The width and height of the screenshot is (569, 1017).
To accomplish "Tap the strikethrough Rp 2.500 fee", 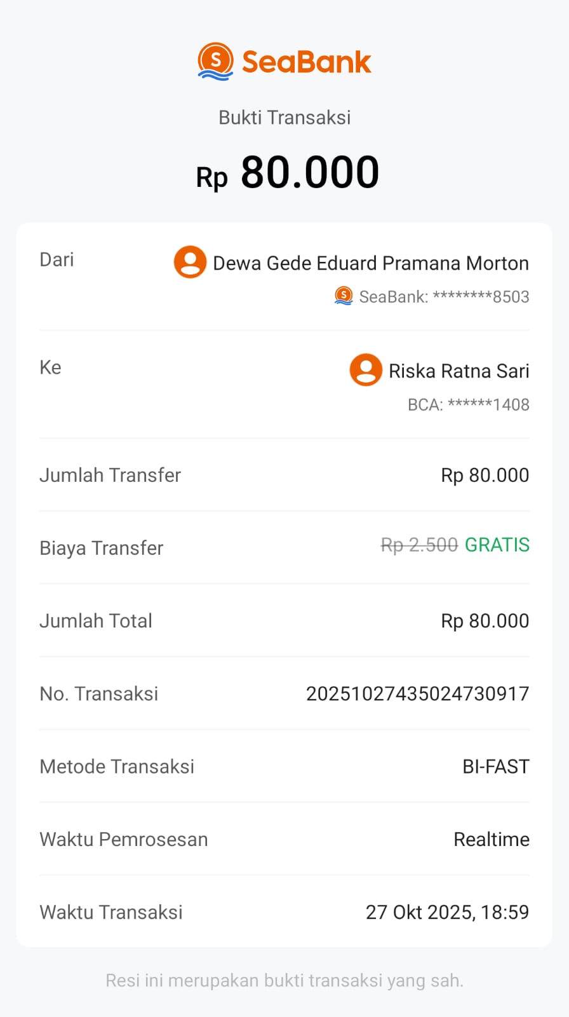I will [419, 545].
